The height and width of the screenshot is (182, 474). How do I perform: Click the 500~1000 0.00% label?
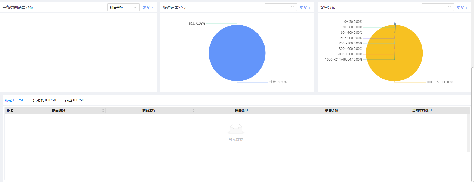click(350, 54)
